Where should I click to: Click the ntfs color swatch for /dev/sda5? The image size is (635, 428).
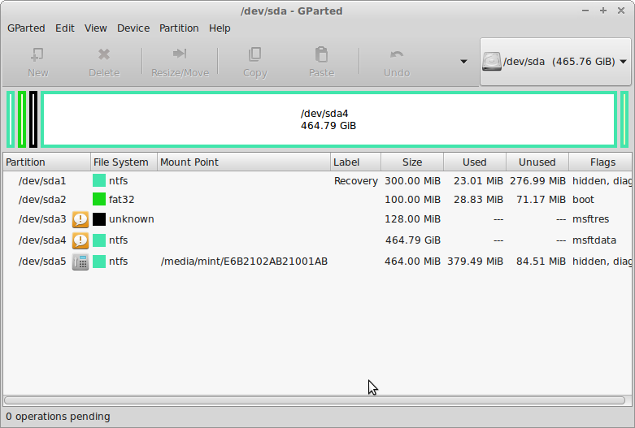(99, 262)
